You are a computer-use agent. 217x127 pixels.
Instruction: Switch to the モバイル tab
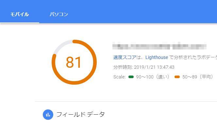pyautogui.click(x=20, y=14)
